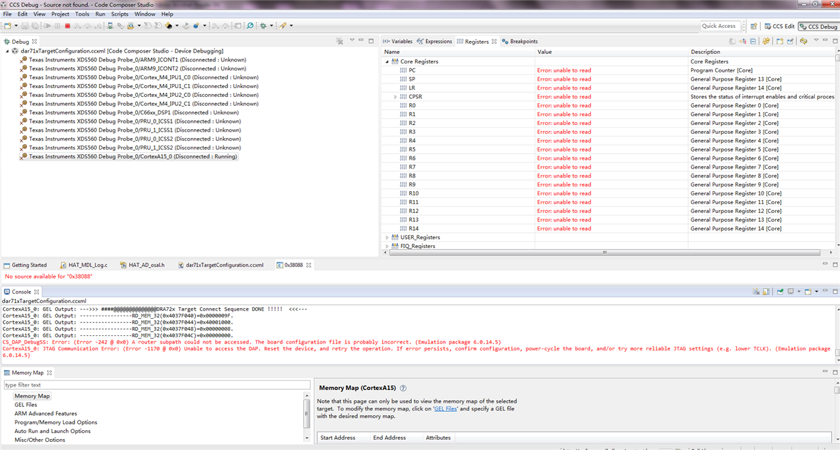Click Remove All Terminated Launches icon in Debug view
The image size is (840, 450).
[x=340, y=41]
